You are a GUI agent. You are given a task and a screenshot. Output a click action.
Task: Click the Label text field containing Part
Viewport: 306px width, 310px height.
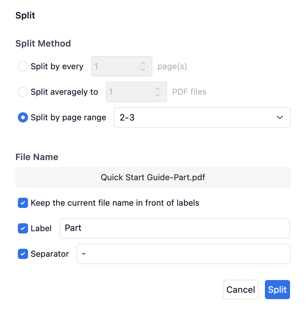point(174,228)
